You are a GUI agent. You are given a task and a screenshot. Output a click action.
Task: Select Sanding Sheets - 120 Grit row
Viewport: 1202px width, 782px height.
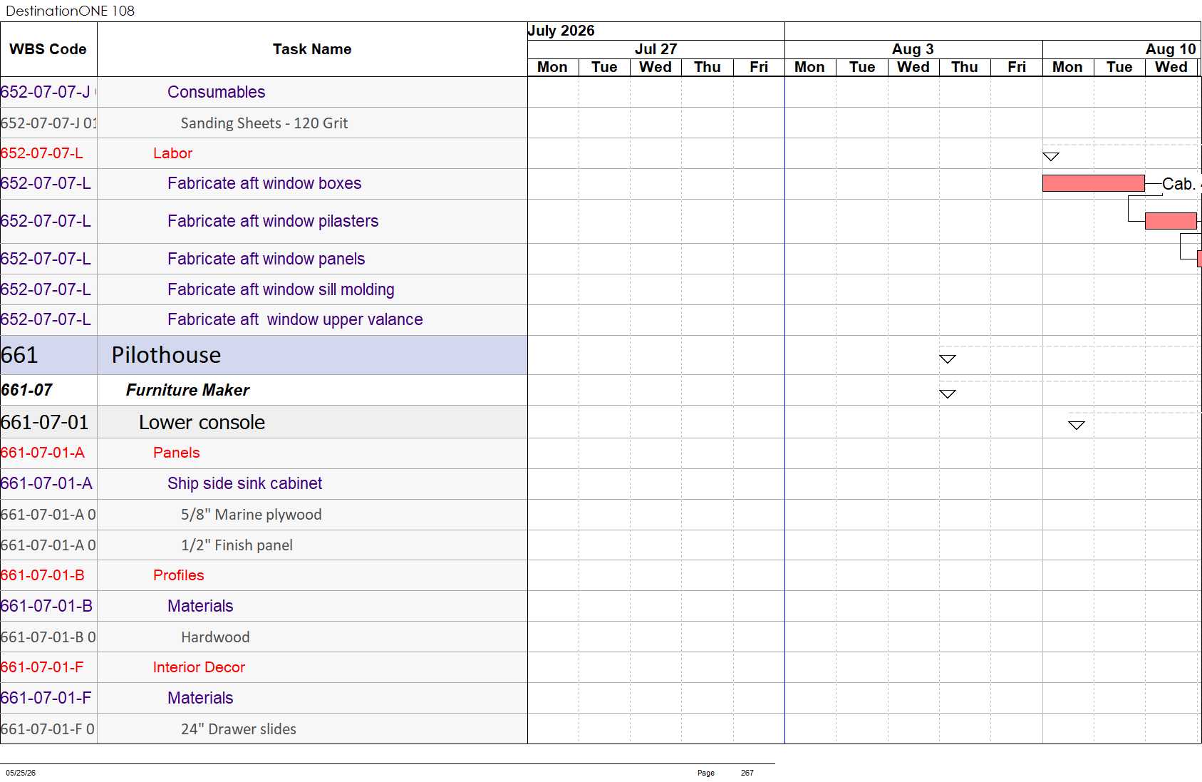tap(264, 123)
